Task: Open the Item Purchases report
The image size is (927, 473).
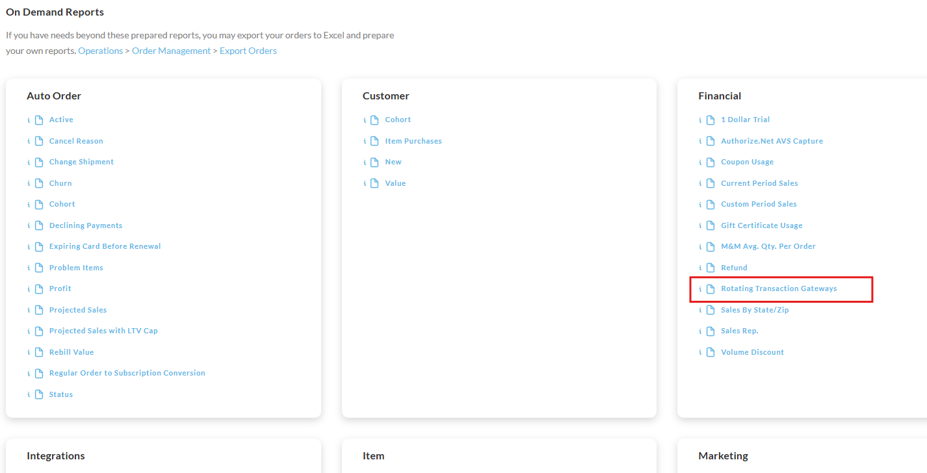Action: pyautogui.click(x=413, y=141)
